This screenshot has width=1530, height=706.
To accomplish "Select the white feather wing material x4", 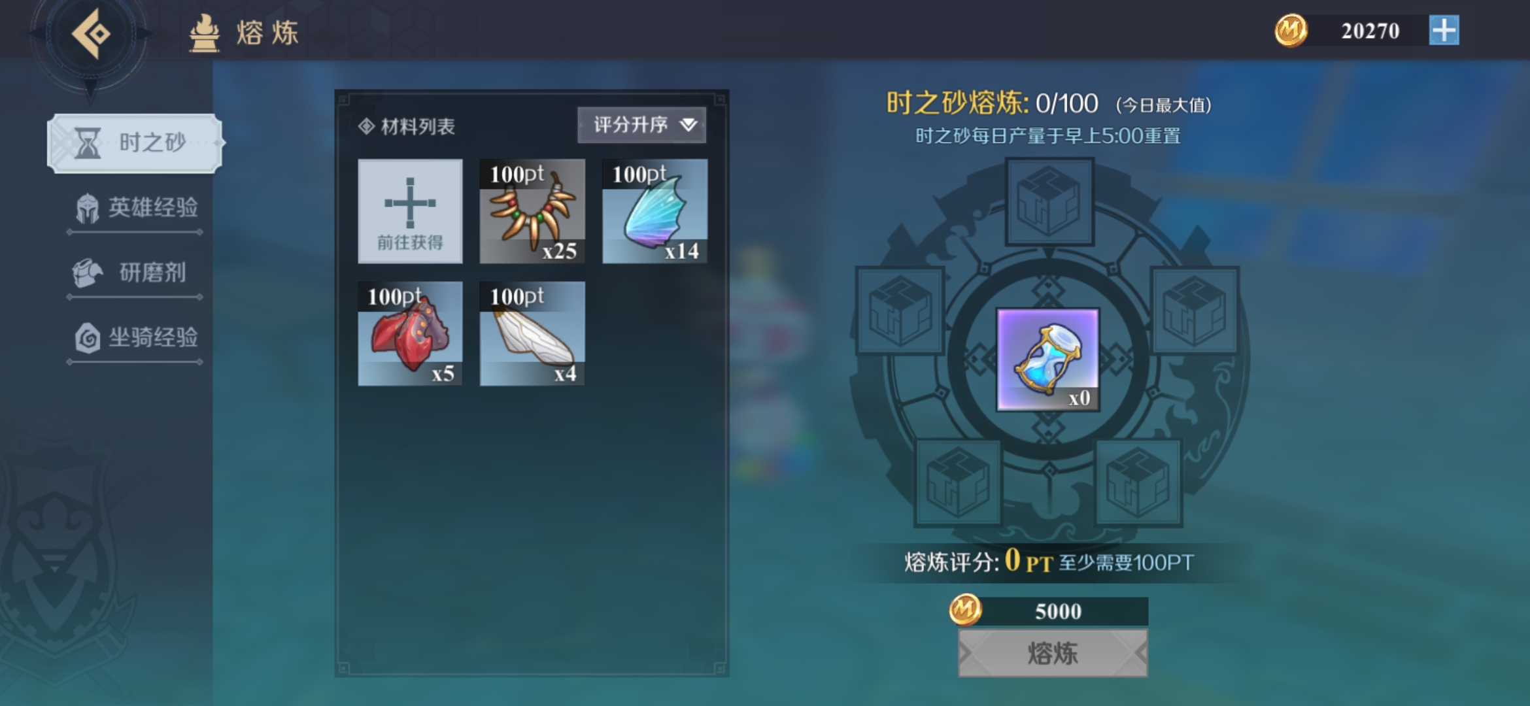I will [x=532, y=333].
